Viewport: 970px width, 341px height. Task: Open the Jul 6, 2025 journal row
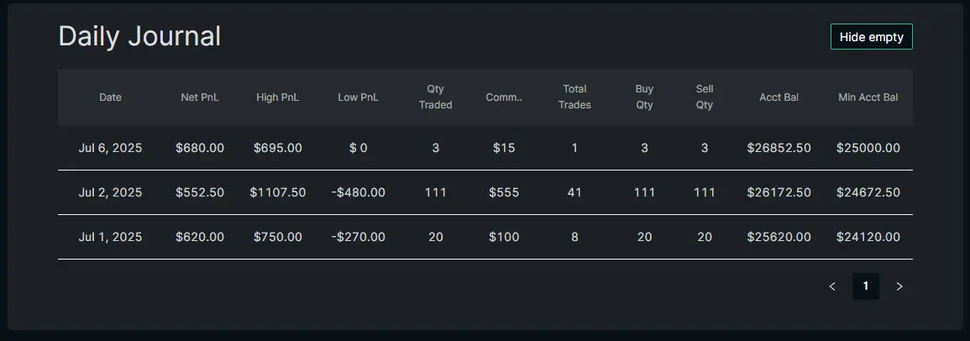(485, 148)
